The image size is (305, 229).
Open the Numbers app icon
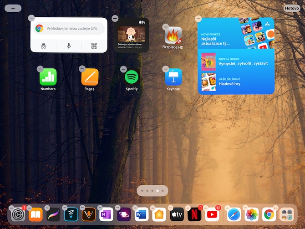click(x=48, y=77)
